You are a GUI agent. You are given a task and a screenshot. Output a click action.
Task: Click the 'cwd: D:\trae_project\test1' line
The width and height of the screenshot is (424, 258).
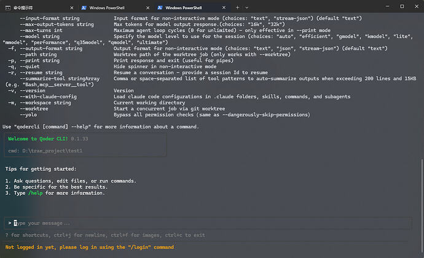pos(45,151)
